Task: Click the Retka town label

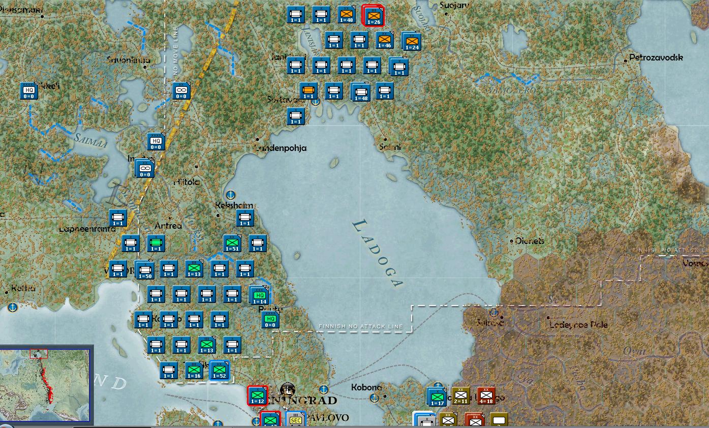Action: pyautogui.click(x=23, y=288)
